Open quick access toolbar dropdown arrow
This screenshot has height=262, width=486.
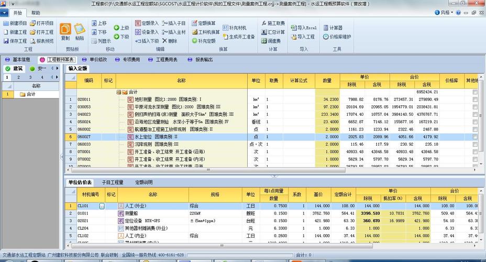(13, 4)
